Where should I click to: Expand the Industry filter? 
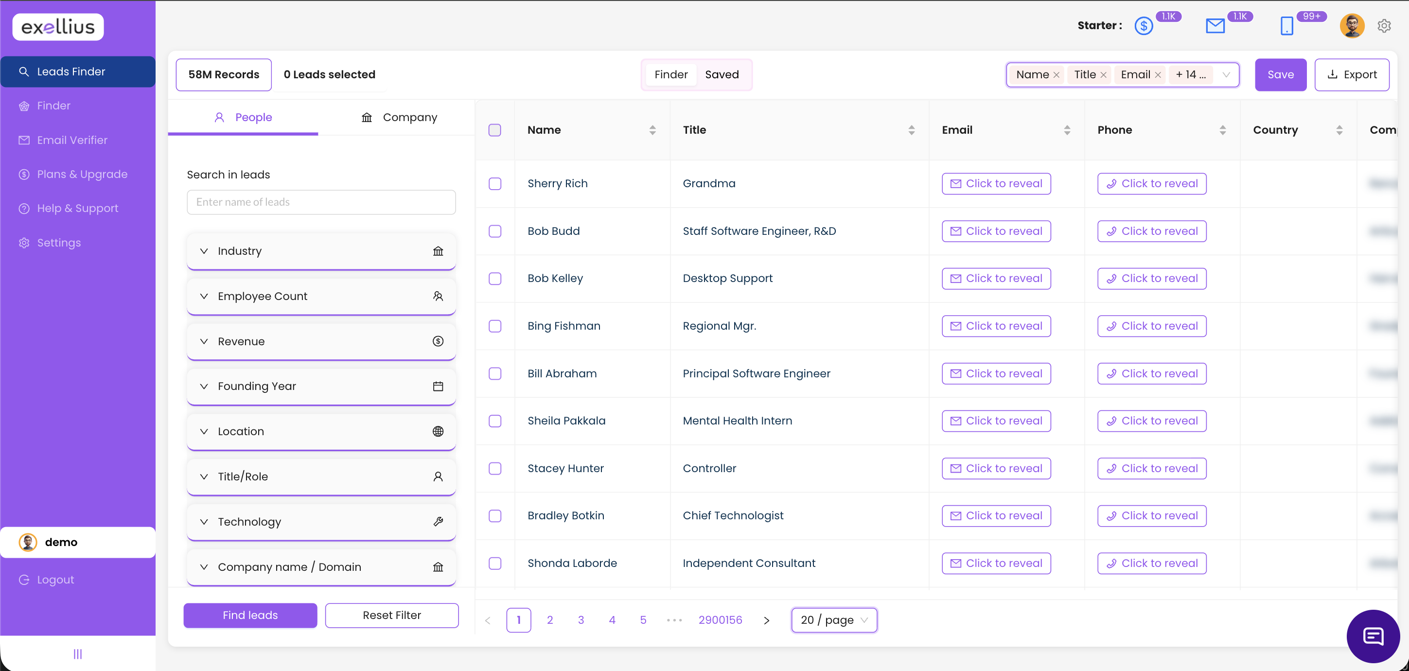pyautogui.click(x=321, y=251)
